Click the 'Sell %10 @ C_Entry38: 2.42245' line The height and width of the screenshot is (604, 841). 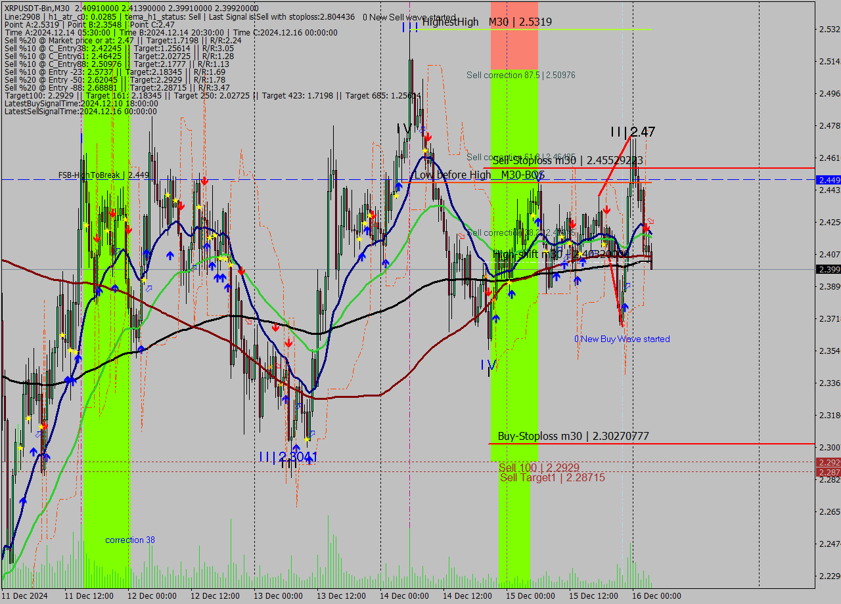[119, 48]
